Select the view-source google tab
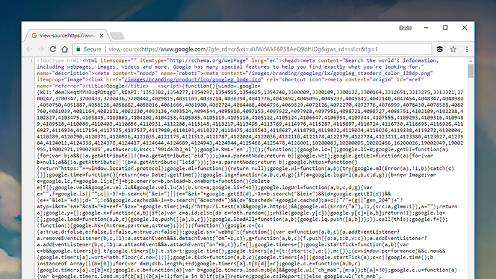The image size is (496, 279). 67,35
